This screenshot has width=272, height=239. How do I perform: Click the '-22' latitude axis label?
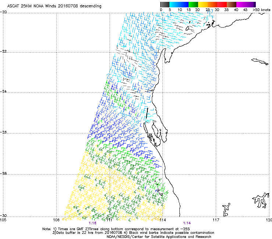(x=3, y=51)
